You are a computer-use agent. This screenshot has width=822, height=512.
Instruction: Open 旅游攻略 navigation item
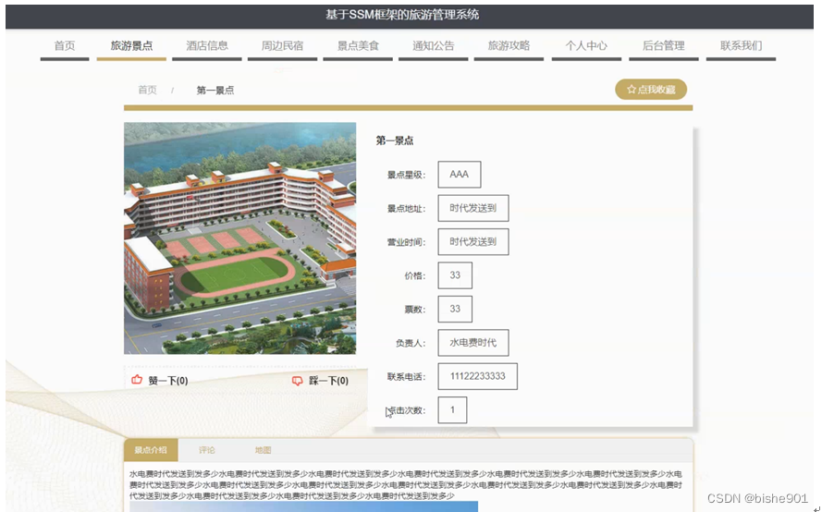pos(509,45)
